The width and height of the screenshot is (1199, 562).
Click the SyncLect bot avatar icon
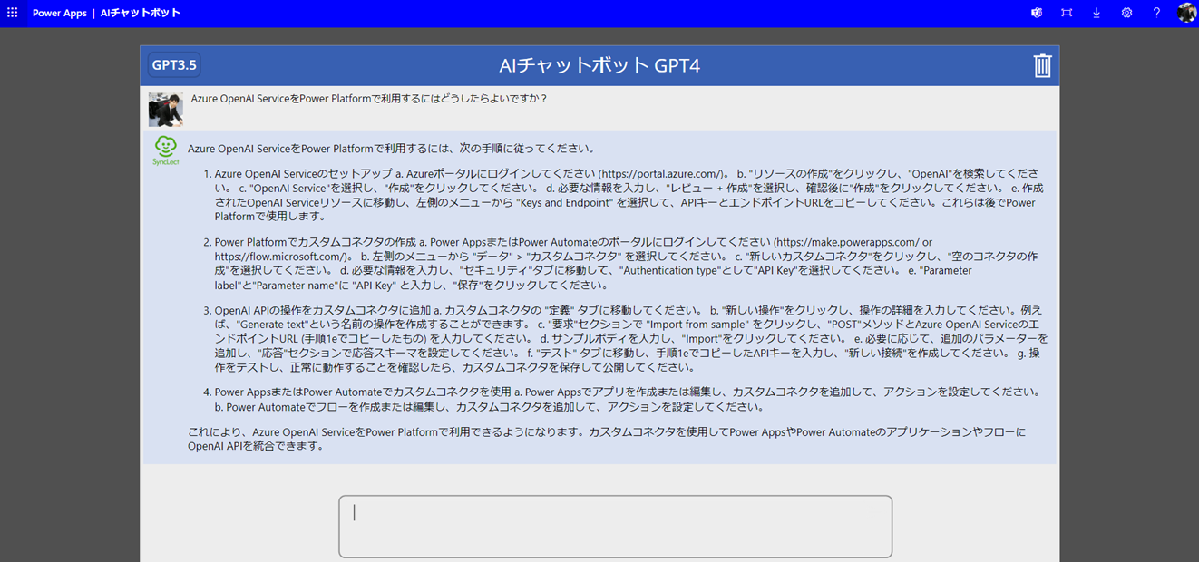165,150
